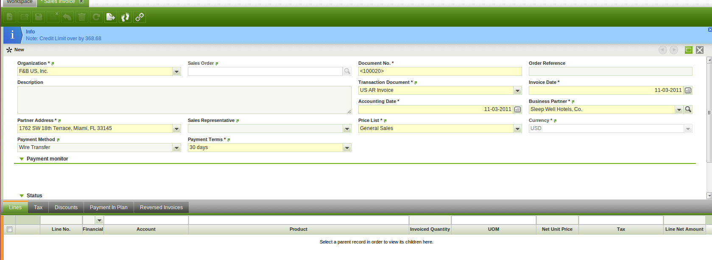Go to the previous record arrow
The height and width of the screenshot is (260, 712).
pos(663,50)
